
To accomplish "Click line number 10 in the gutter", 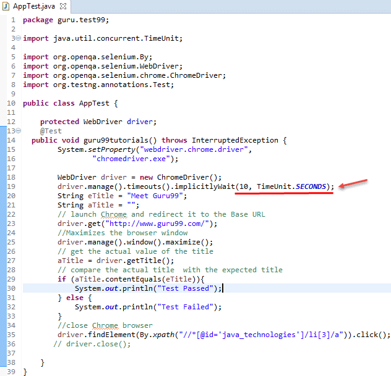I will (x=11, y=103).
